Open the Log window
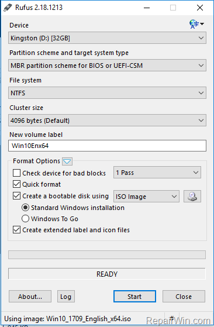214x327 pixels. point(66,297)
